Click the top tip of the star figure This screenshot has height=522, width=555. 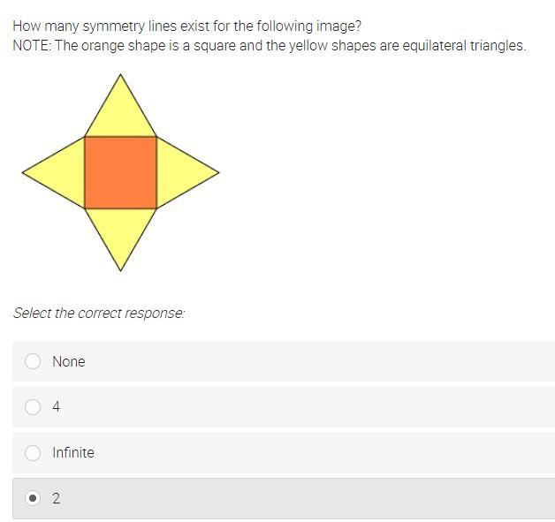coord(121,75)
